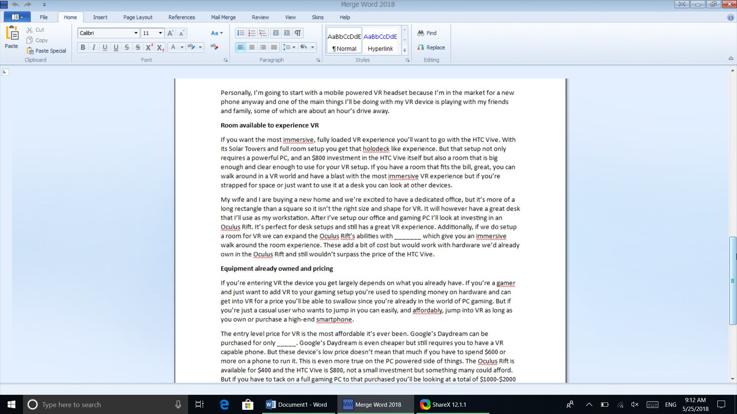
Task: Apply the Hyperlink style
Action: tap(380, 41)
